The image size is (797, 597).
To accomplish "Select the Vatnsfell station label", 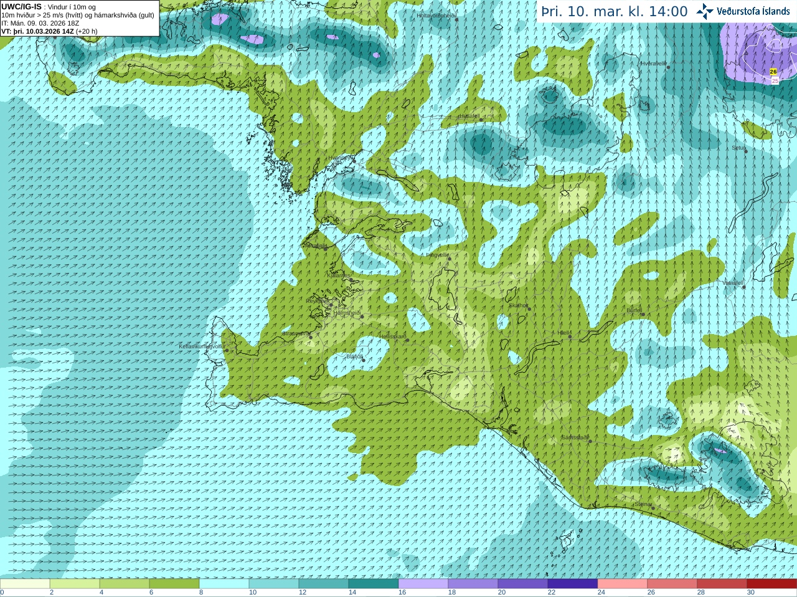I will (733, 283).
